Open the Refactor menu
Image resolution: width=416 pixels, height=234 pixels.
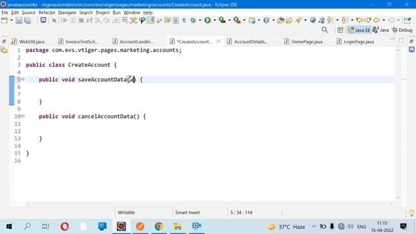(x=47, y=12)
